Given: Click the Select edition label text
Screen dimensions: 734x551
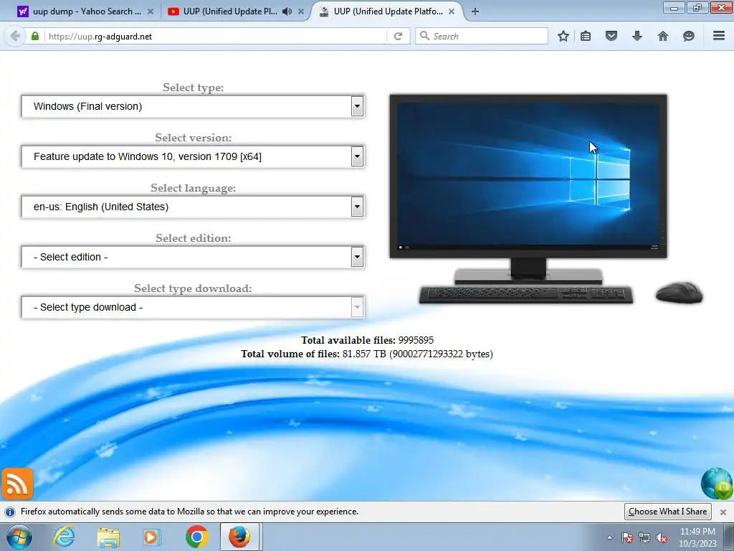Looking at the screenshot, I should coord(193,238).
